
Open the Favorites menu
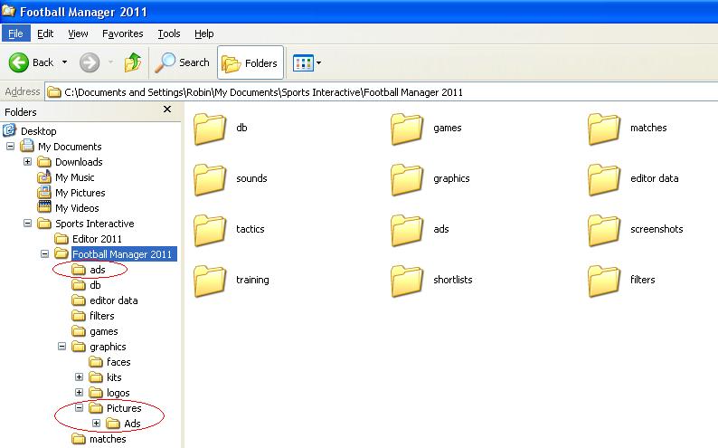click(122, 33)
